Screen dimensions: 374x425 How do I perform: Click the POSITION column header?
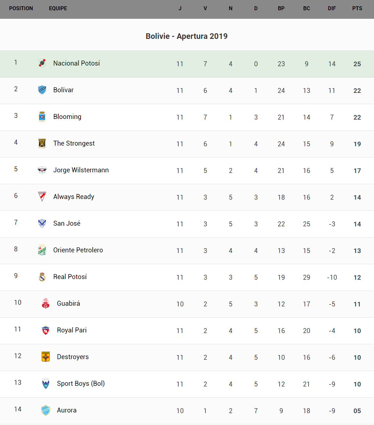point(21,9)
